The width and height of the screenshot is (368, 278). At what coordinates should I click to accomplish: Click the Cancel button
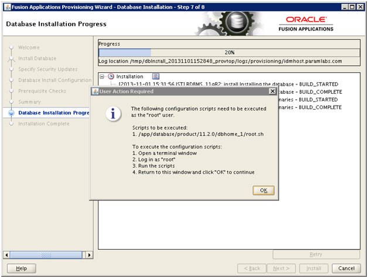(x=346, y=268)
